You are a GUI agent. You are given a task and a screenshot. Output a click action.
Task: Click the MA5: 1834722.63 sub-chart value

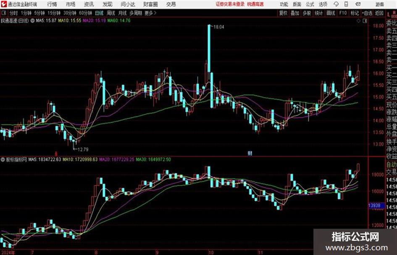pos(45,160)
